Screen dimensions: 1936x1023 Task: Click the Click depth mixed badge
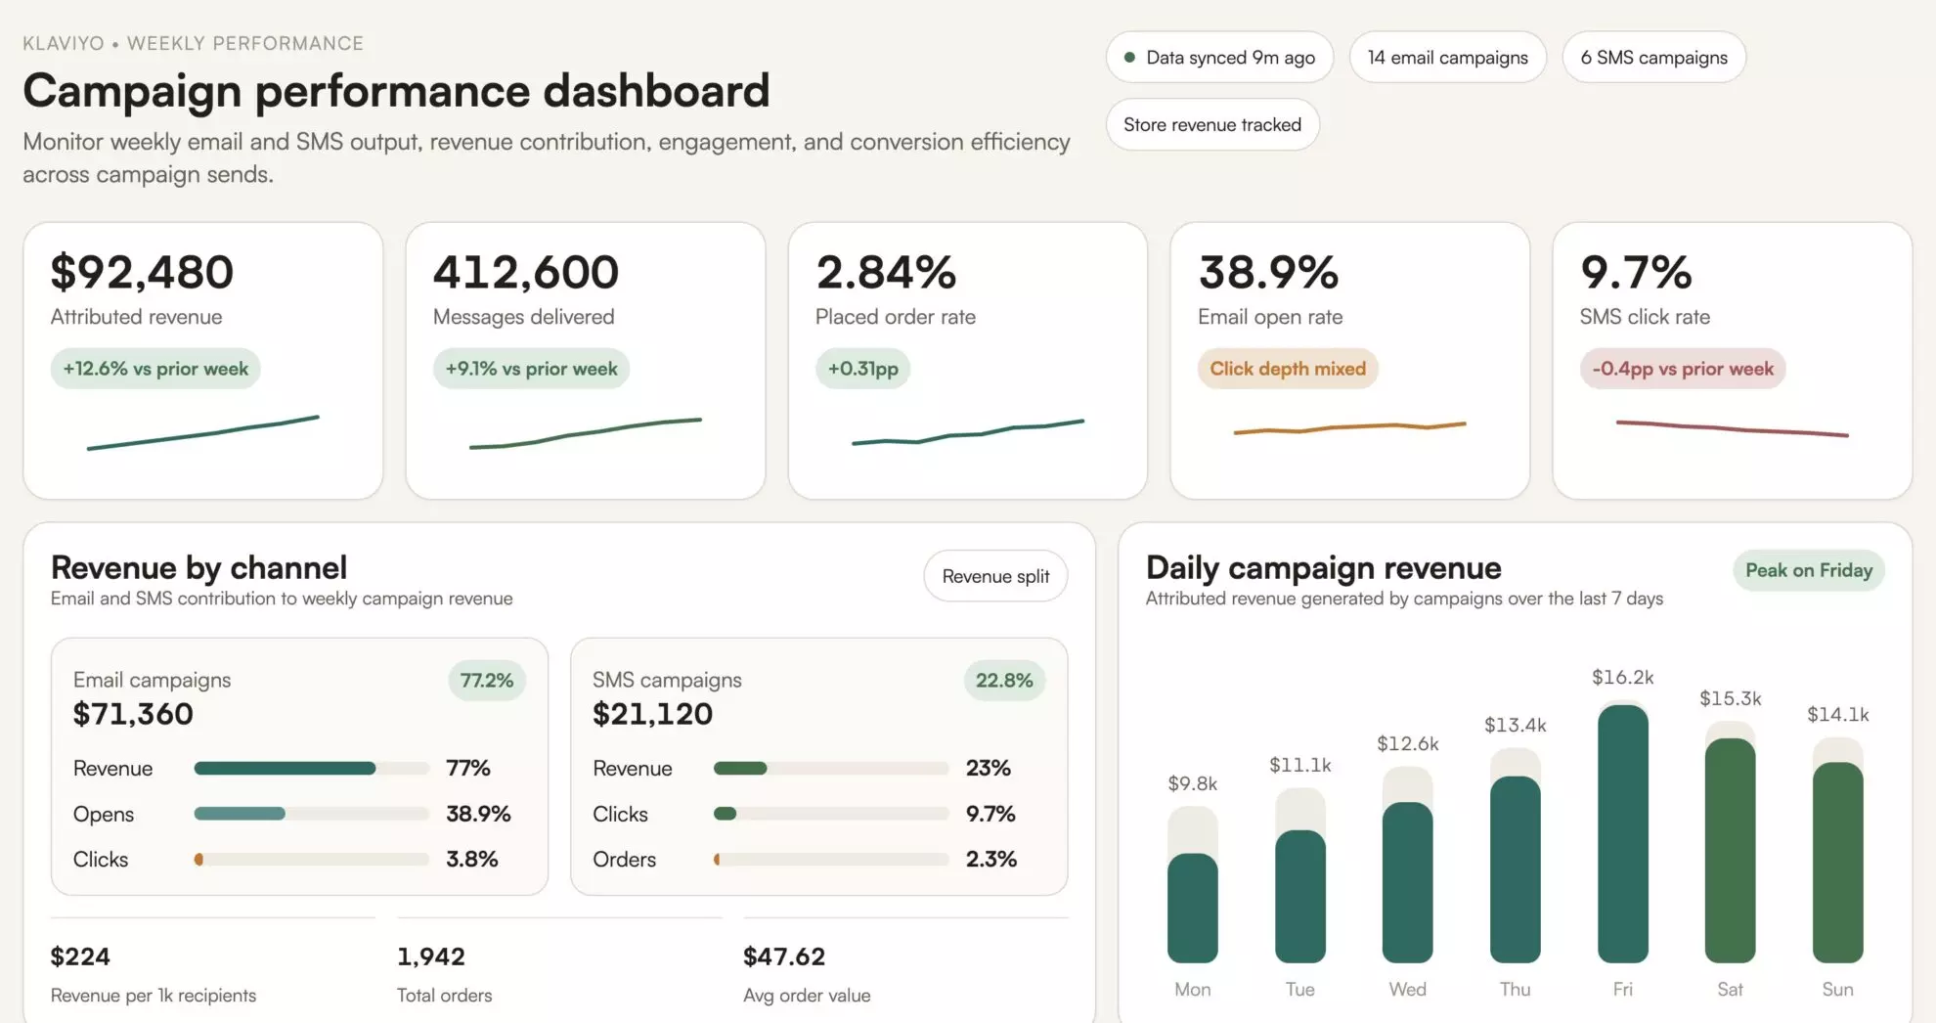pos(1288,369)
